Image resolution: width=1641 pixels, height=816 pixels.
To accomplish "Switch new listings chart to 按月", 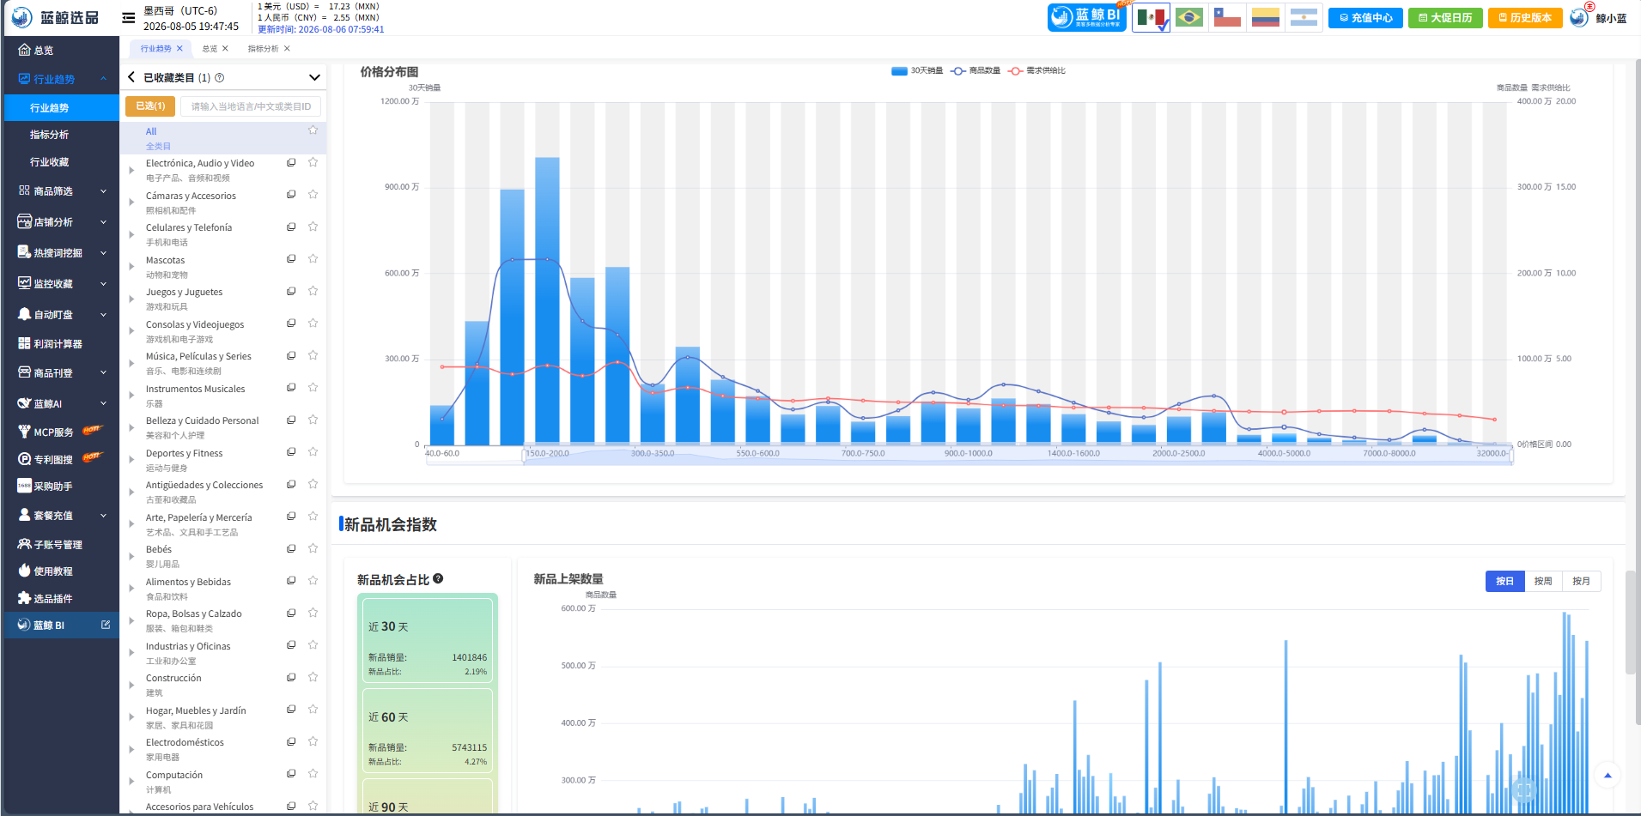I will pos(1582,581).
